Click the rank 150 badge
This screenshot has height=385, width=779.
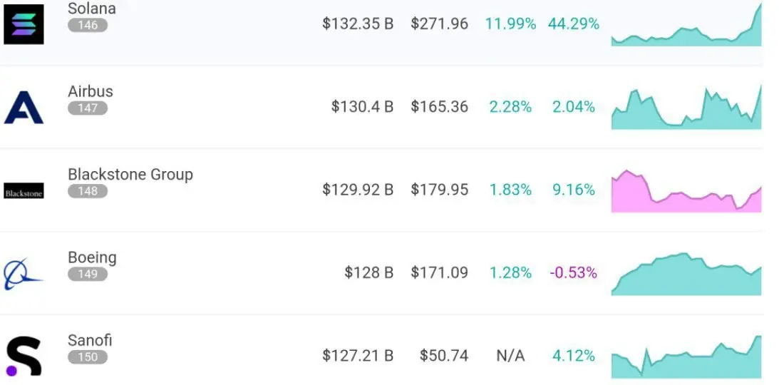click(88, 356)
